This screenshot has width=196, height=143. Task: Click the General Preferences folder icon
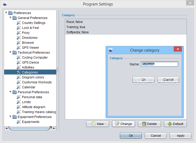coord(15,18)
